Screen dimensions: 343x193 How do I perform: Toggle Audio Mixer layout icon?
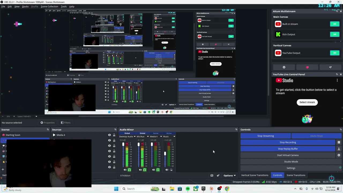[212, 176]
